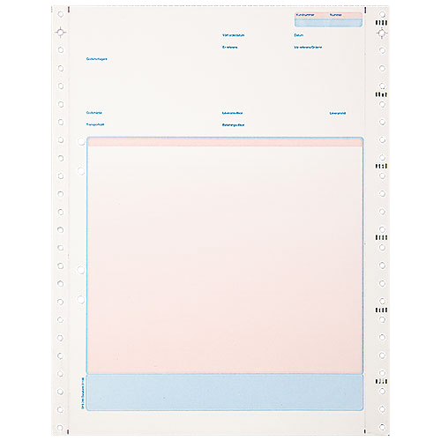
Task: Click the registration crosshair mark on left margin
Action: click(x=61, y=33)
